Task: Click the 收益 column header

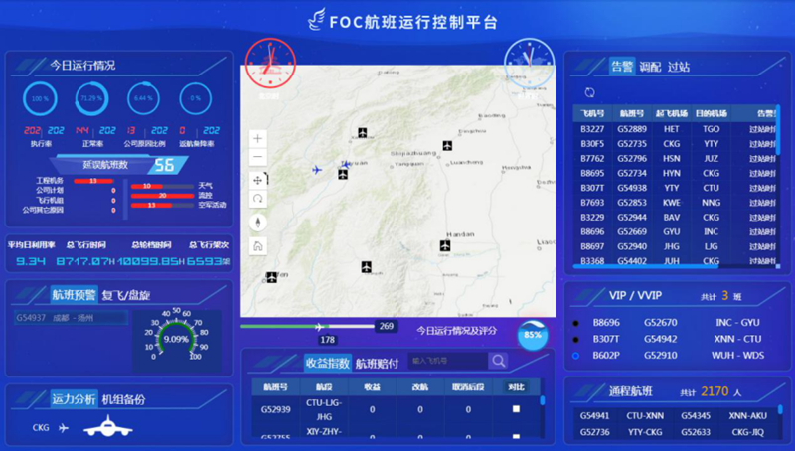Action: pos(372,387)
